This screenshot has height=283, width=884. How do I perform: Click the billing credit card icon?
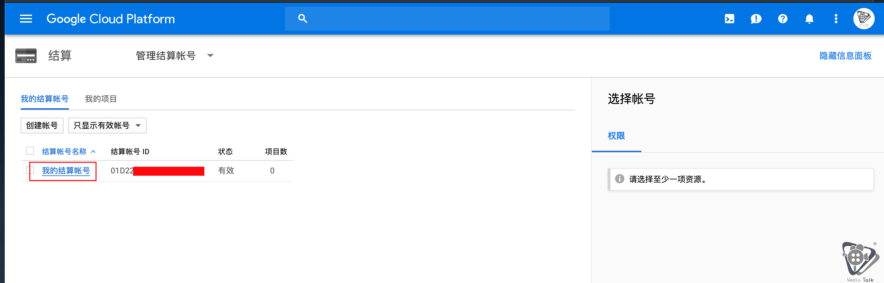pyautogui.click(x=26, y=55)
